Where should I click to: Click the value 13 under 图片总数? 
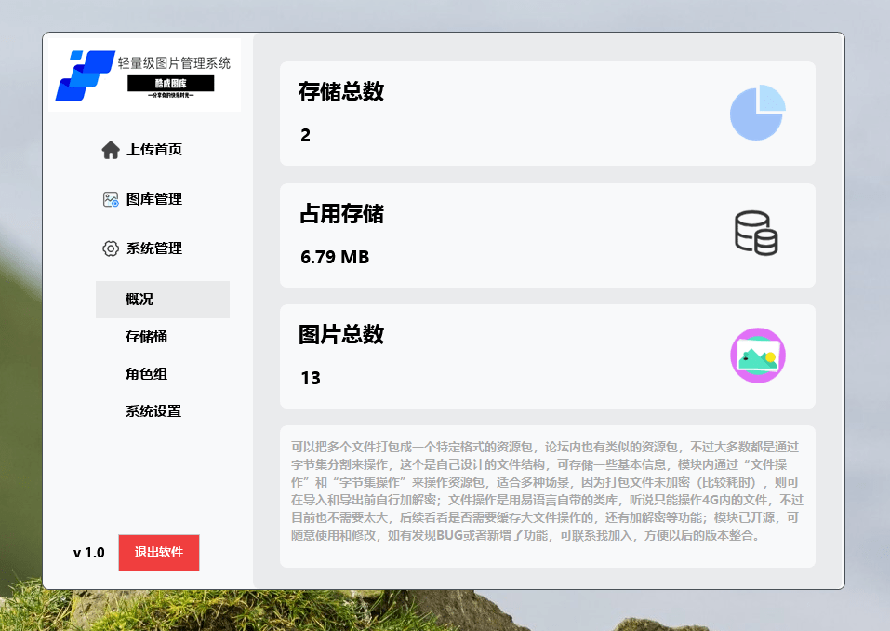click(x=311, y=378)
